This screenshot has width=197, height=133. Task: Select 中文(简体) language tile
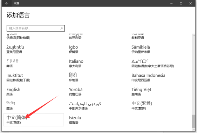(33, 120)
